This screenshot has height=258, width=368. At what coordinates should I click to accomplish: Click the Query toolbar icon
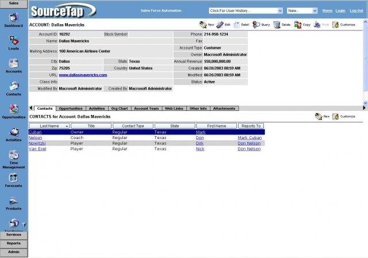[256, 24]
